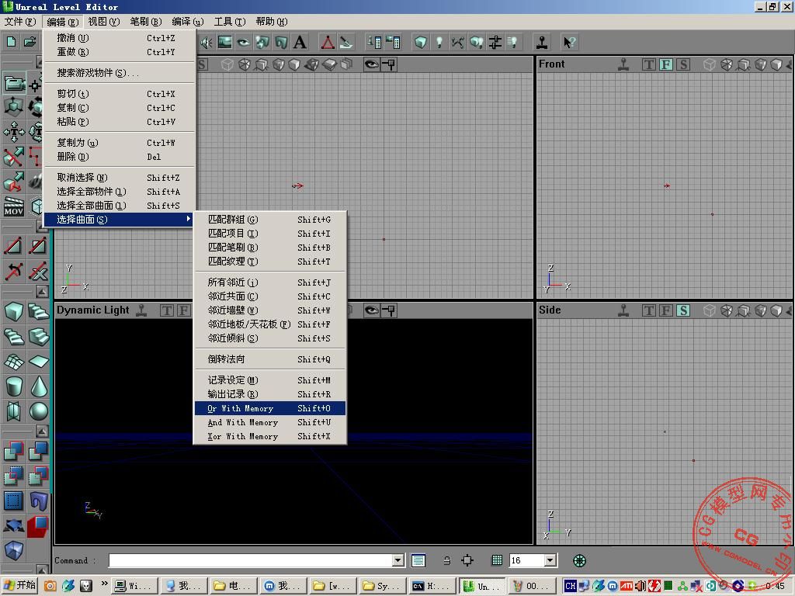Image resolution: width=795 pixels, height=596 pixels.
Task: Build a Linear Staircase brush
Action: [38, 335]
